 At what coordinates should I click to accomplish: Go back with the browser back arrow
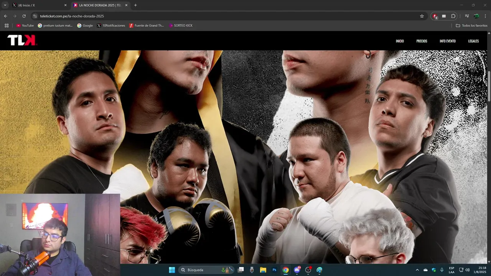(5, 16)
